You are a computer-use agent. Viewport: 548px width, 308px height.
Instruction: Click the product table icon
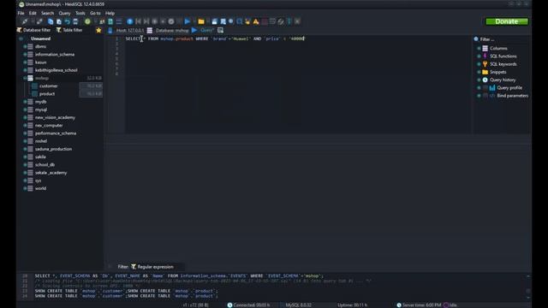coord(34,94)
